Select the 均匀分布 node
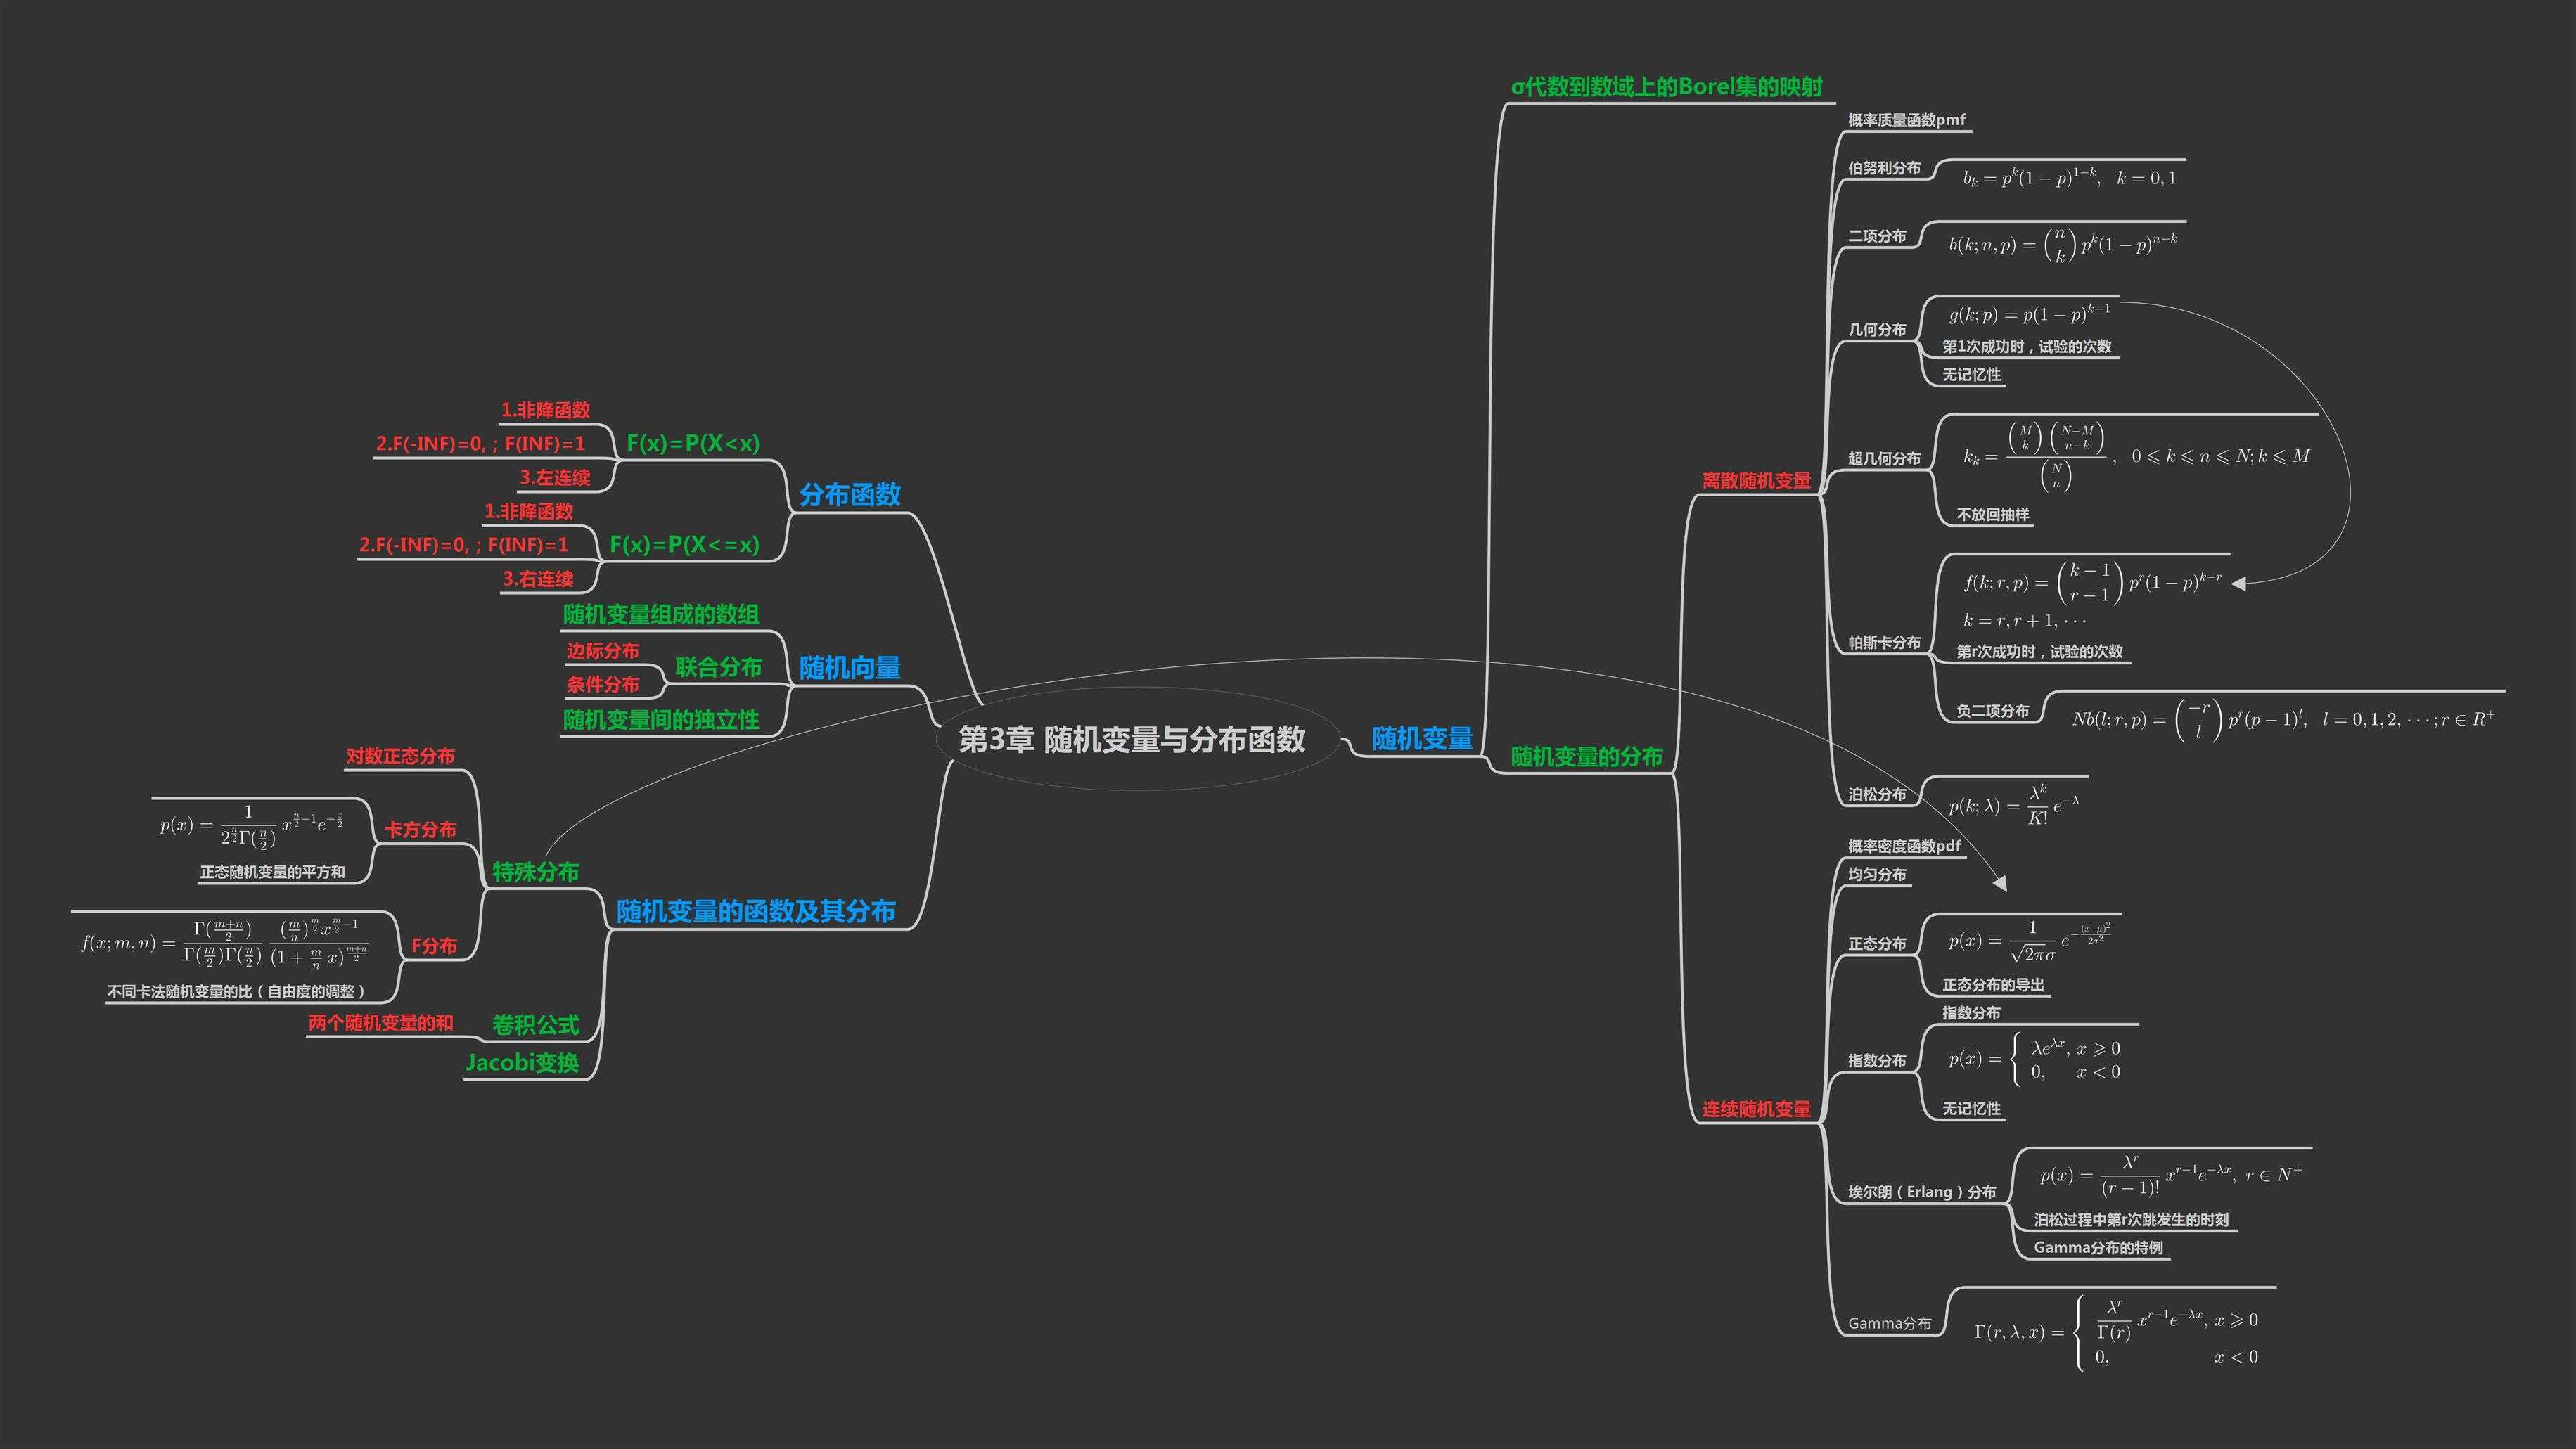Viewport: 2576px width, 1449px height. (x=1877, y=874)
